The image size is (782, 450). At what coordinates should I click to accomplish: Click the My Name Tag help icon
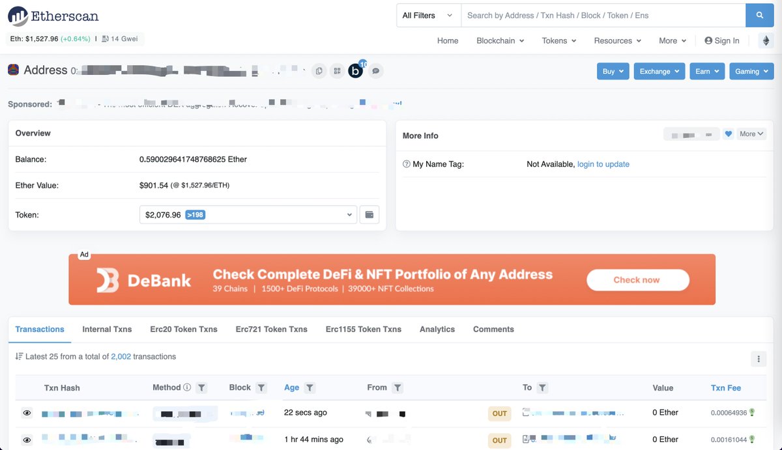point(407,164)
